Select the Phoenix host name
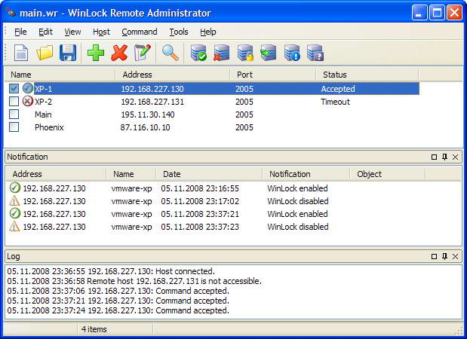467x339 pixels. [x=49, y=127]
